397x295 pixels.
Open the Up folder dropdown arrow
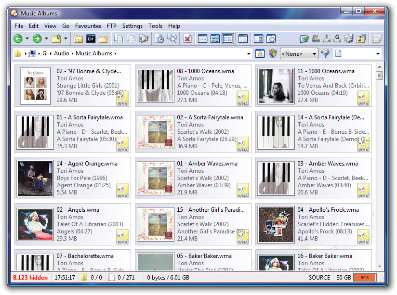point(66,38)
